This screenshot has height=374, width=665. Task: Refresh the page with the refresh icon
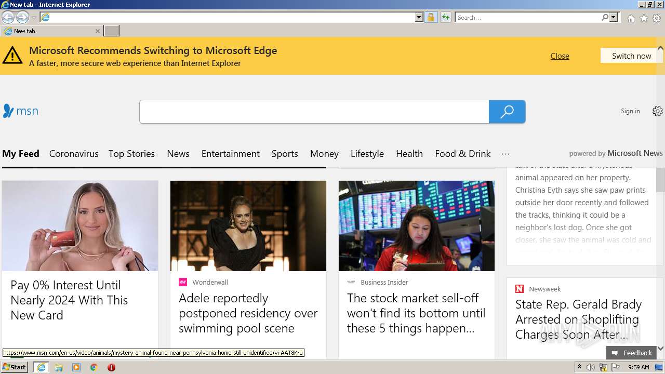pyautogui.click(x=445, y=18)
